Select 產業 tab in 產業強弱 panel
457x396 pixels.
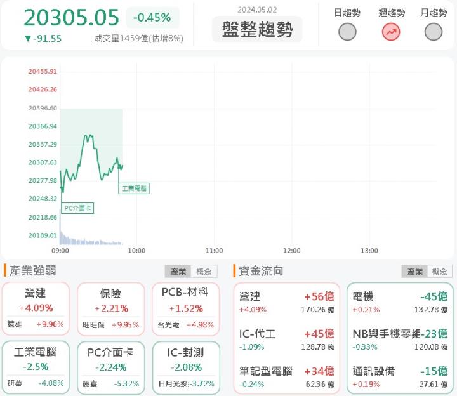tap(178, 272)
